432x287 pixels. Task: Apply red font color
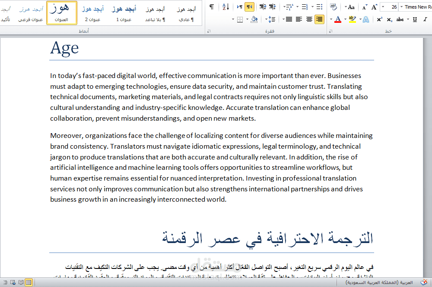[338, 19]
